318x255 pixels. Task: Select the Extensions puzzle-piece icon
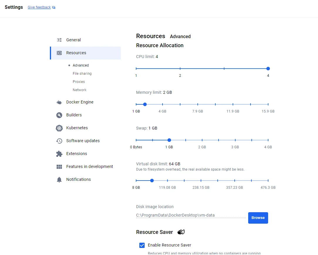coord(59,154)
